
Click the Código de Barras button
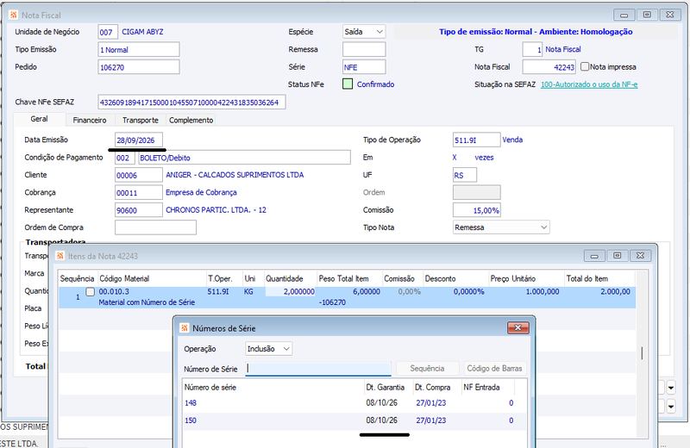tap(494, 369)
